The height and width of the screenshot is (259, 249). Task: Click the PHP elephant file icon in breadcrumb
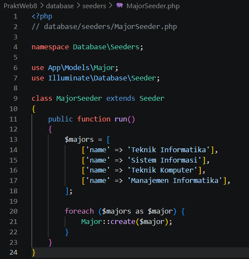(x=120, y=6)
